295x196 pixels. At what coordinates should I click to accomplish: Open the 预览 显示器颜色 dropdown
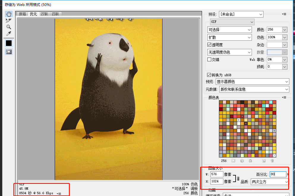[x=252, y=82]
